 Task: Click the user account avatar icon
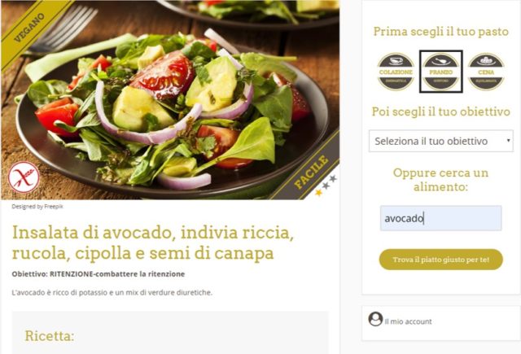[x=375, y=319]
